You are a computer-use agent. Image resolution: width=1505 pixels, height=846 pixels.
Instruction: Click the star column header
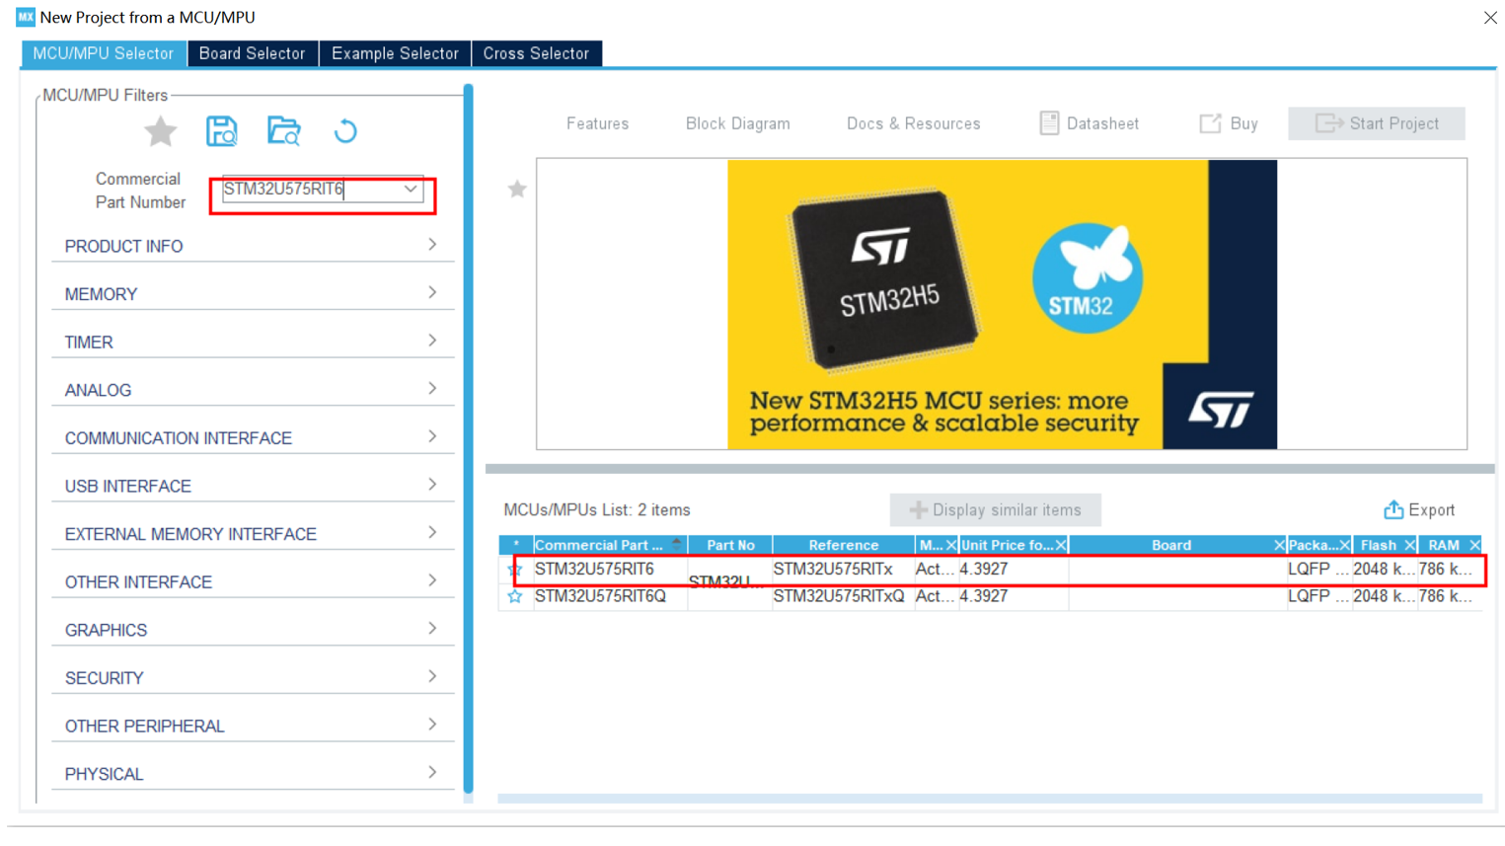516,545
